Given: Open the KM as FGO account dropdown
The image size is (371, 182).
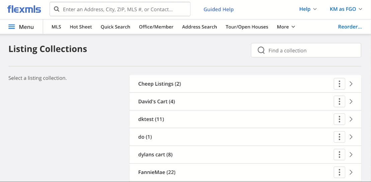Looking at the screenshot, I should [346, 9].
